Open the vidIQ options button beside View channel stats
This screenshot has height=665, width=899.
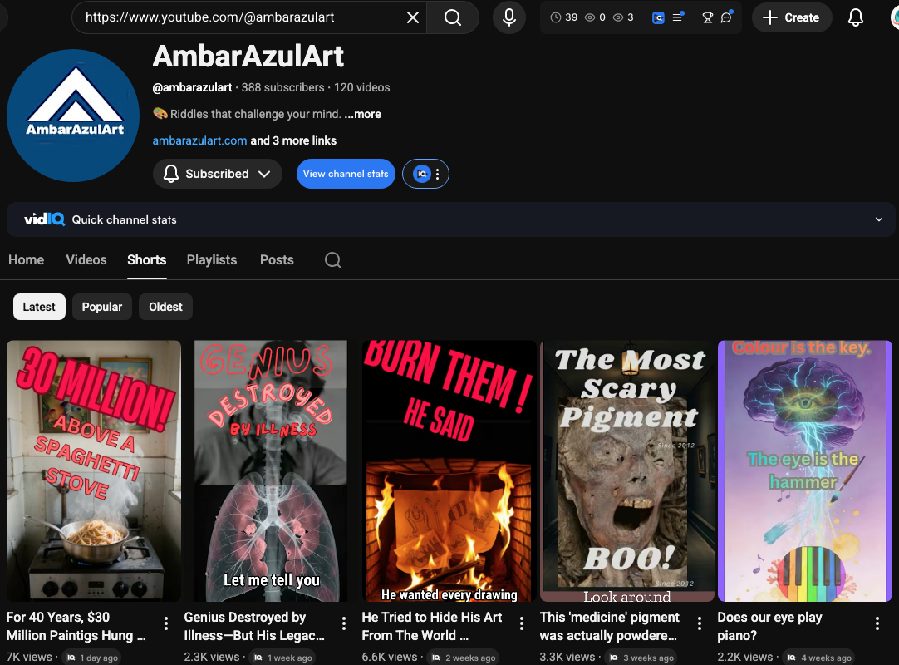426,174
